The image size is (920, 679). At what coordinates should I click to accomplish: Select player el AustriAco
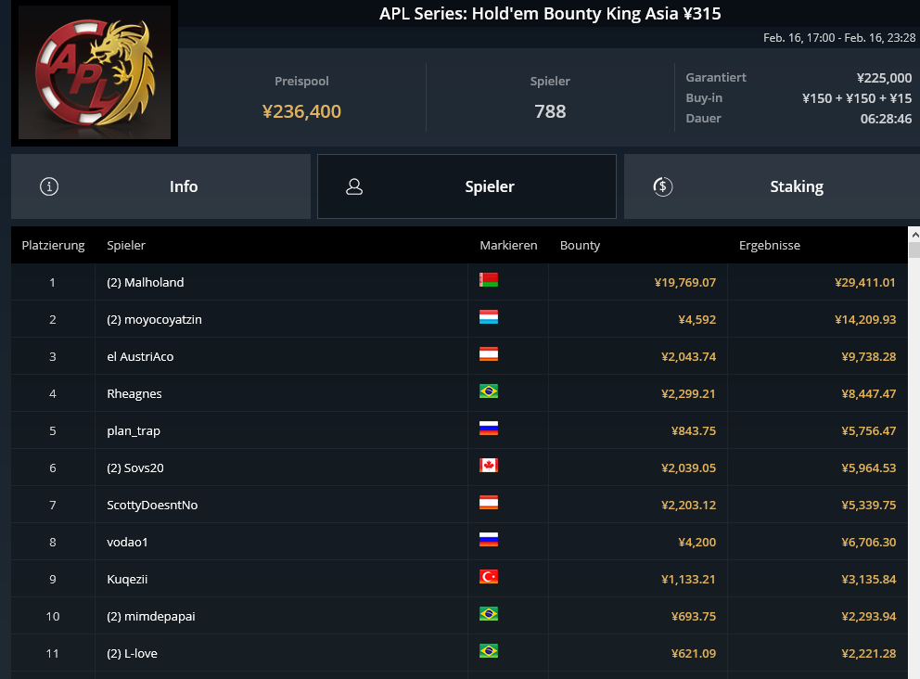coord(140,356)
